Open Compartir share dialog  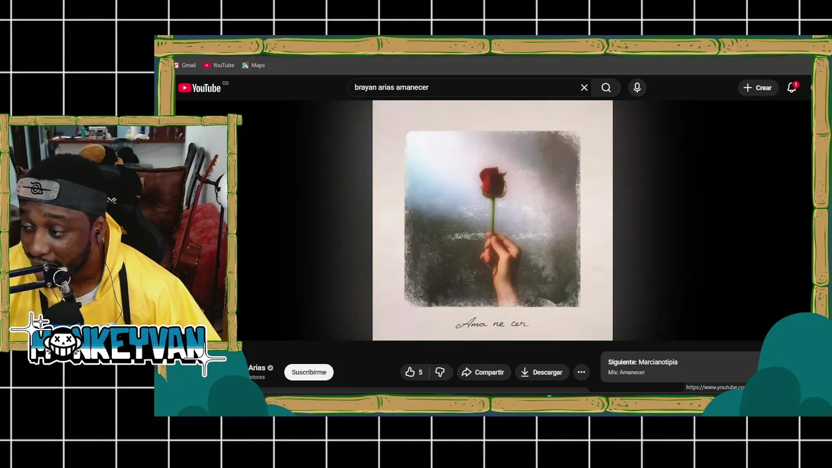pos(483,372)
